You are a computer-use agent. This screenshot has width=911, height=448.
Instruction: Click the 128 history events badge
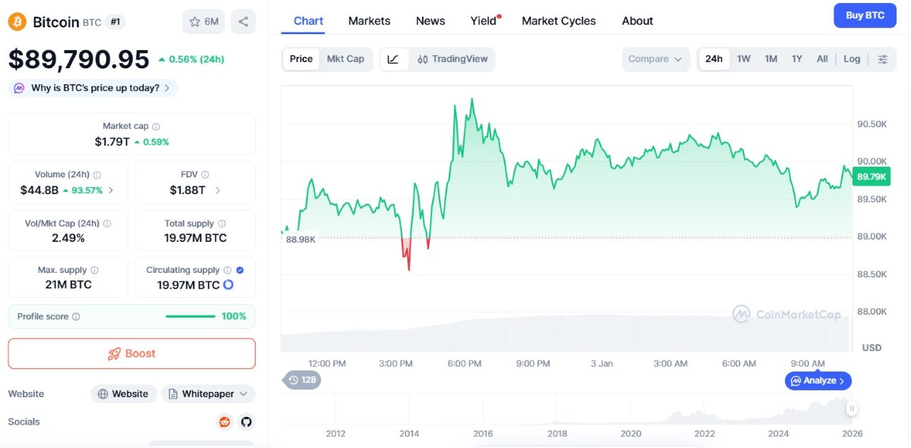[301, 380]
